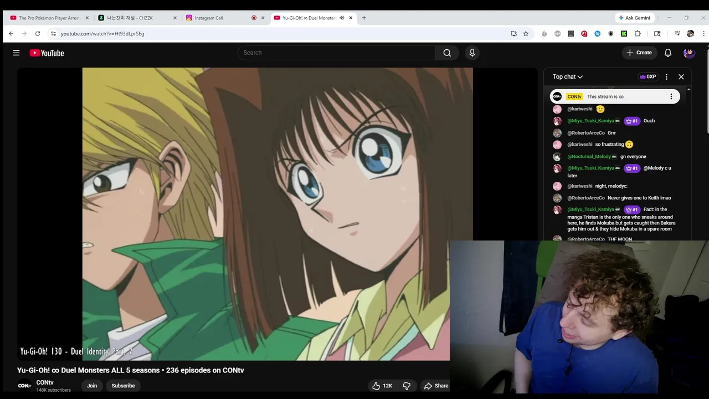Open pinned CONtv message options
This screenshot has width=709, height=399.
671,96
